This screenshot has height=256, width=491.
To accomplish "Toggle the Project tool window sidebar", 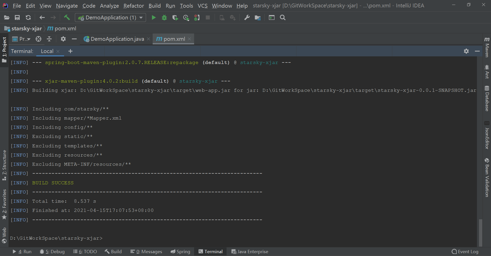I will coord(4,50).
